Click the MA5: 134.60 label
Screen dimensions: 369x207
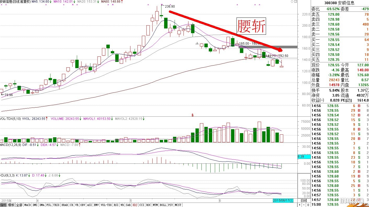(x=40, y=2)
